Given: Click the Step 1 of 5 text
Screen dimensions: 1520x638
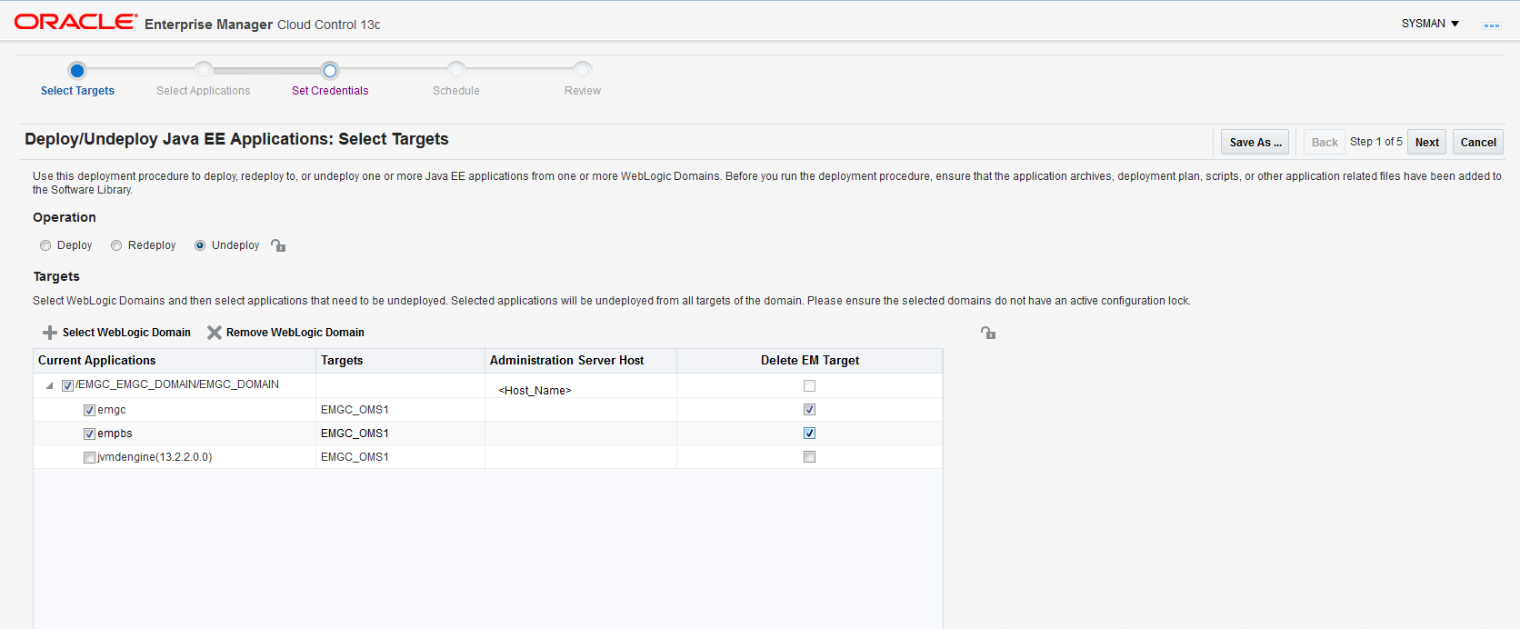Looking at the screenshot, I should click(1375, 142).
